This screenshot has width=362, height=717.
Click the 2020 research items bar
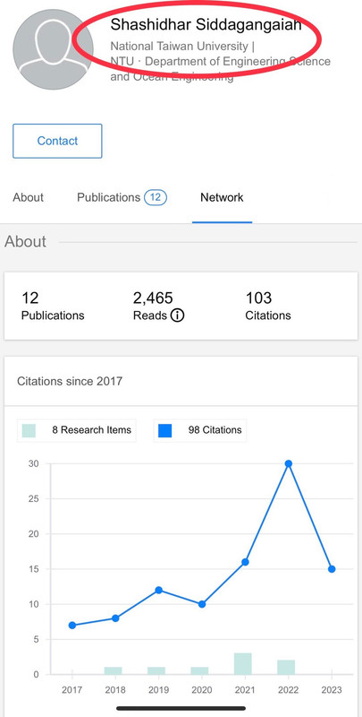click(199, 670)
